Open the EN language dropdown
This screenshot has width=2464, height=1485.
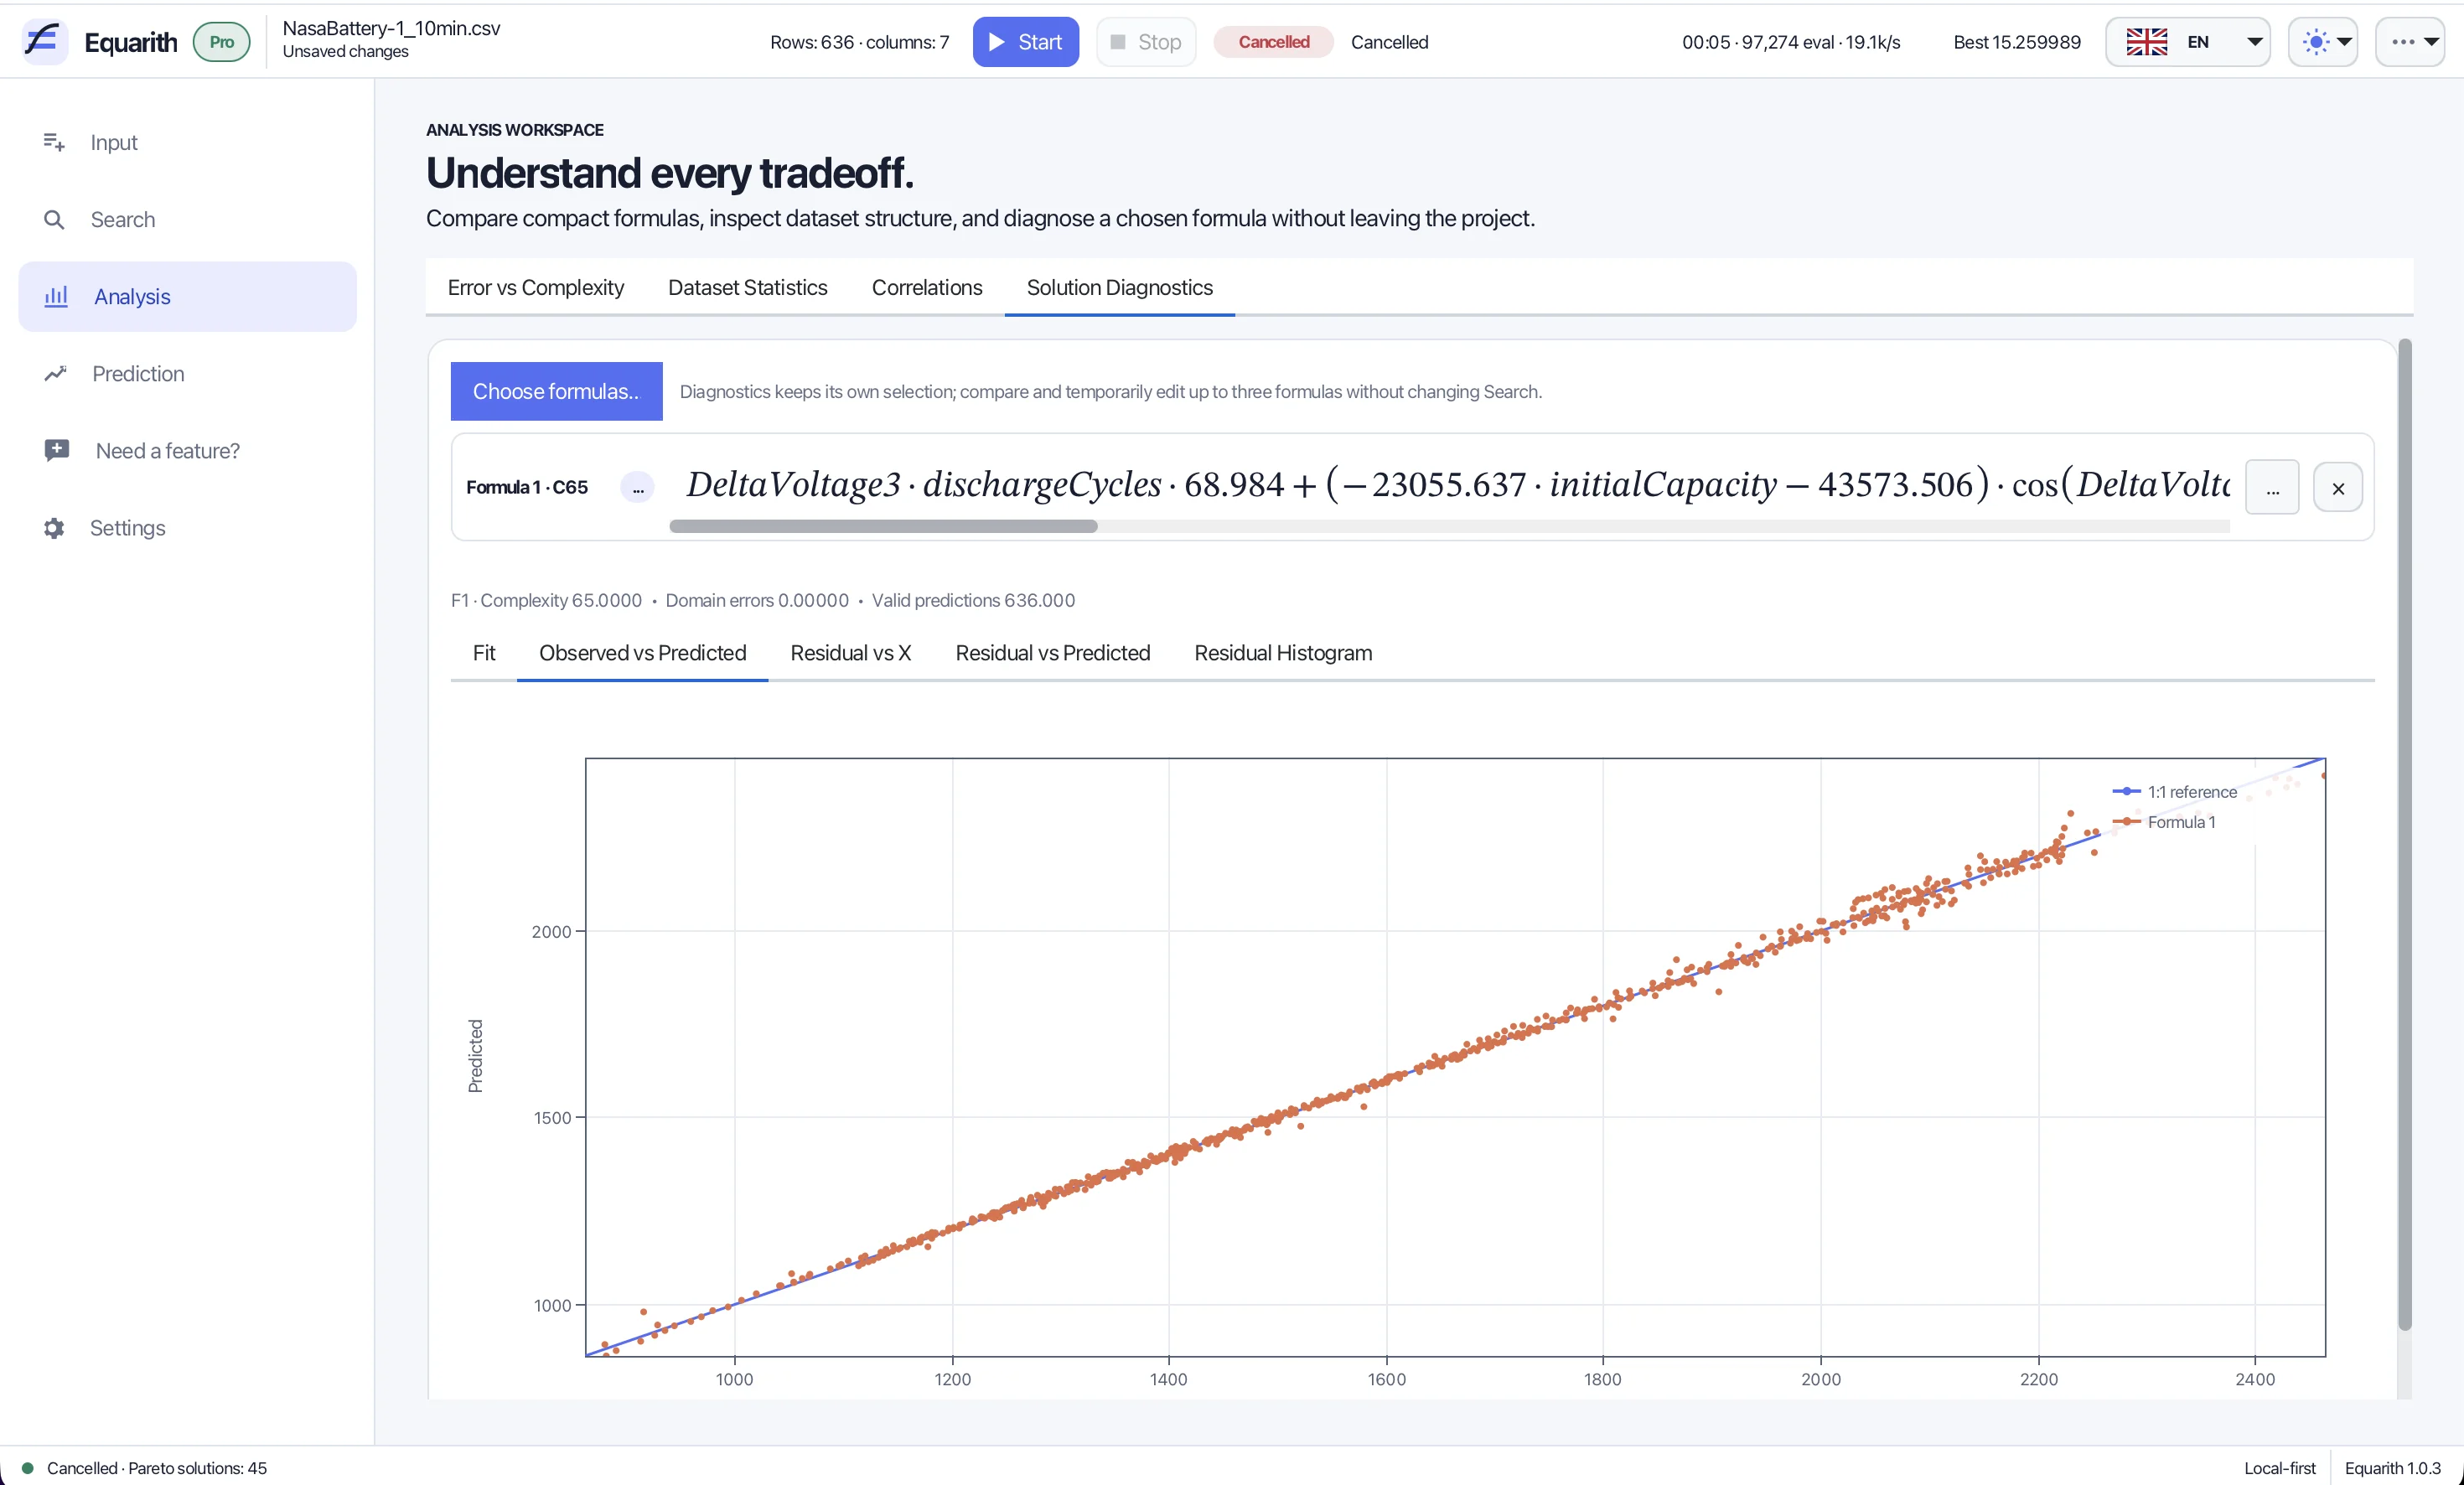pos(2188,42)
